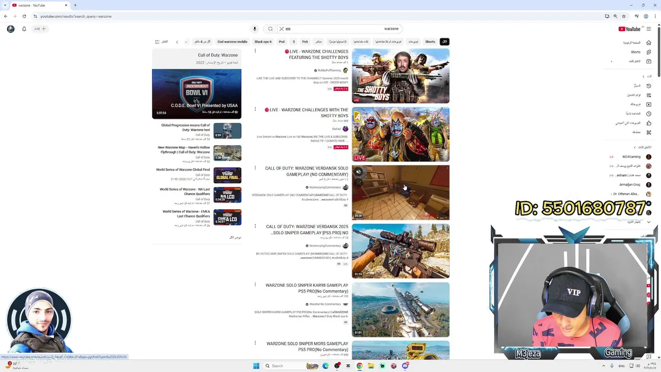The image size is (661, 372).
Task: Open 'WARZONE SOLO SNIPER KAR98 GAMEPLAY' title
Action: coord(307,288)
